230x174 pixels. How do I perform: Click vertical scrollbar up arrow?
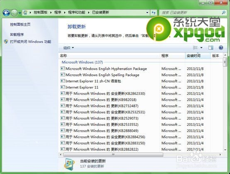225,55
